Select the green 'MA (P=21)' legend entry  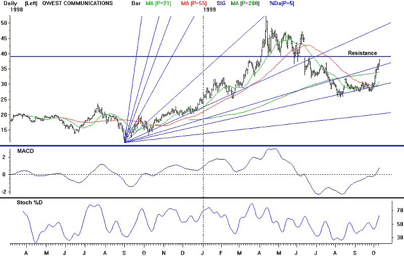158,4
